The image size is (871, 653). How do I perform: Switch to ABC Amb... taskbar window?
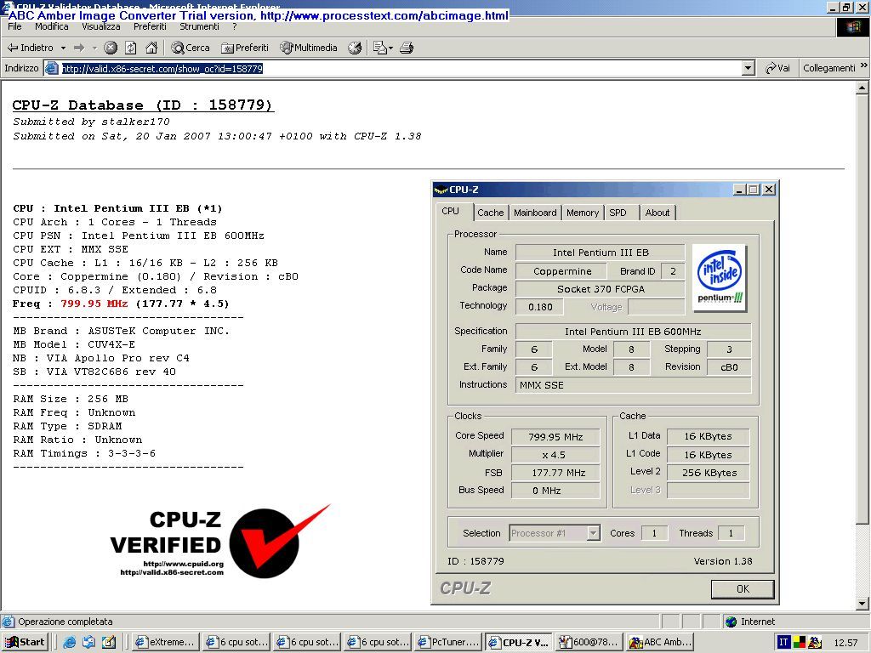pyautogui.click(x=660, y=643)
